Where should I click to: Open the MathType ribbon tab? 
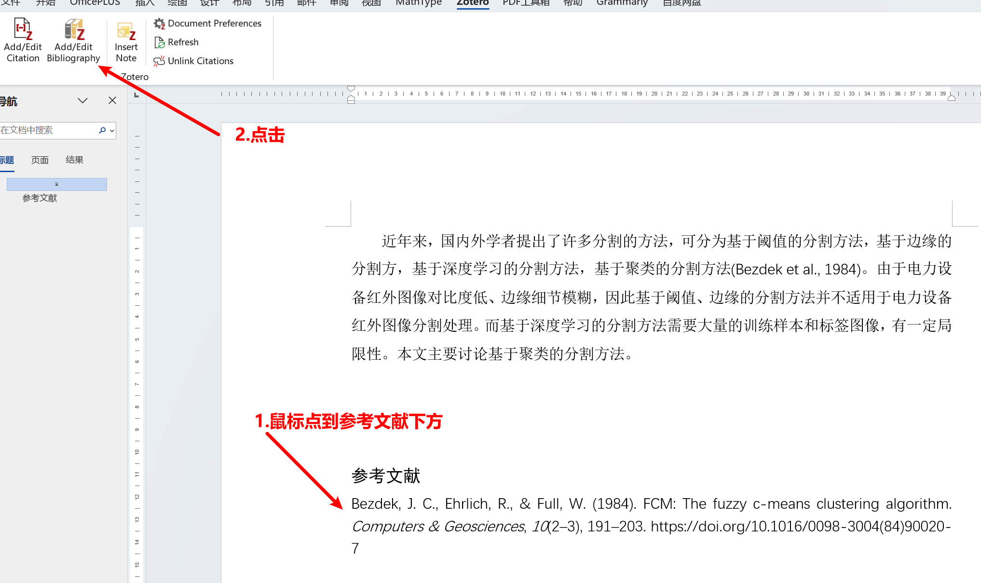coord(418,3)
